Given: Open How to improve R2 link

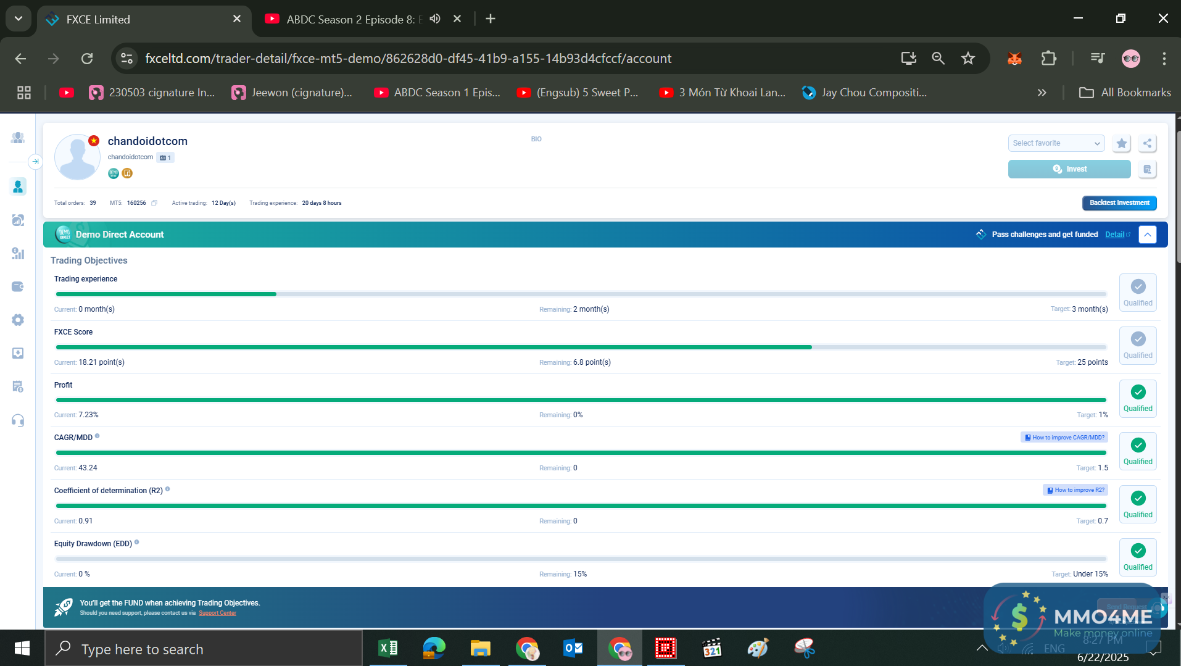Looking at the screenshot, I should pos(1075,490).
